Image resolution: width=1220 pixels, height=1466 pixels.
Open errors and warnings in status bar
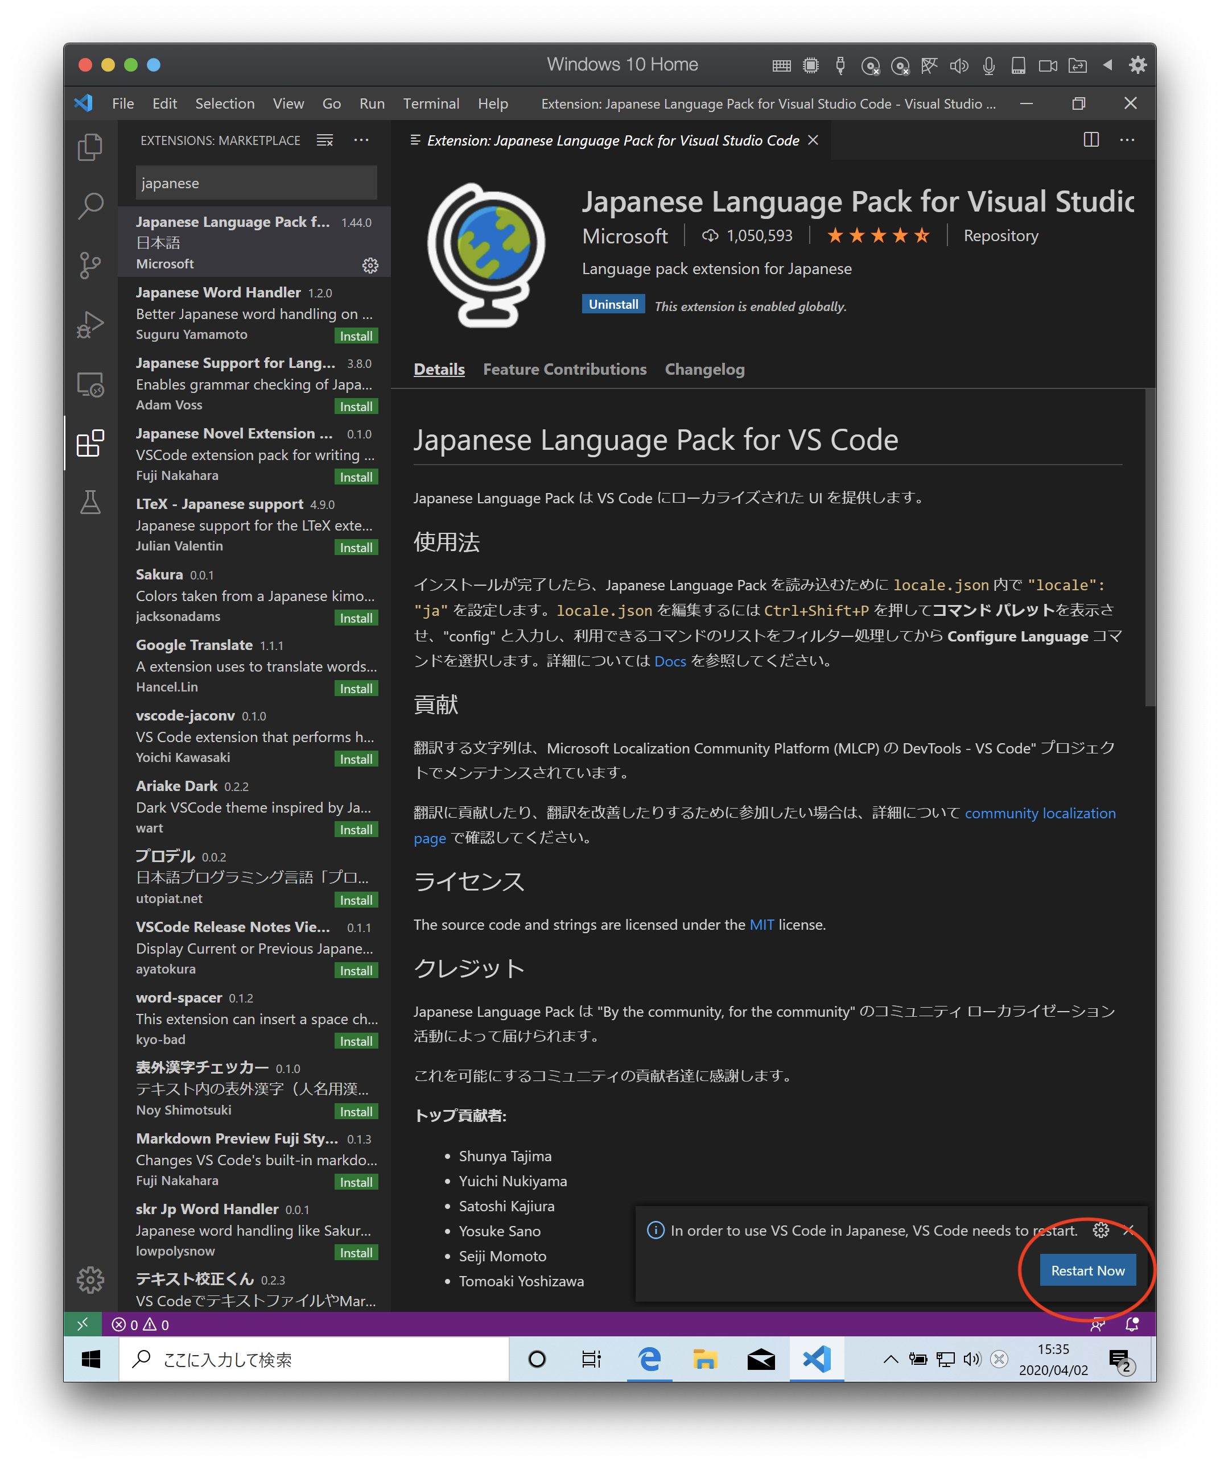tap(141, 1324)
